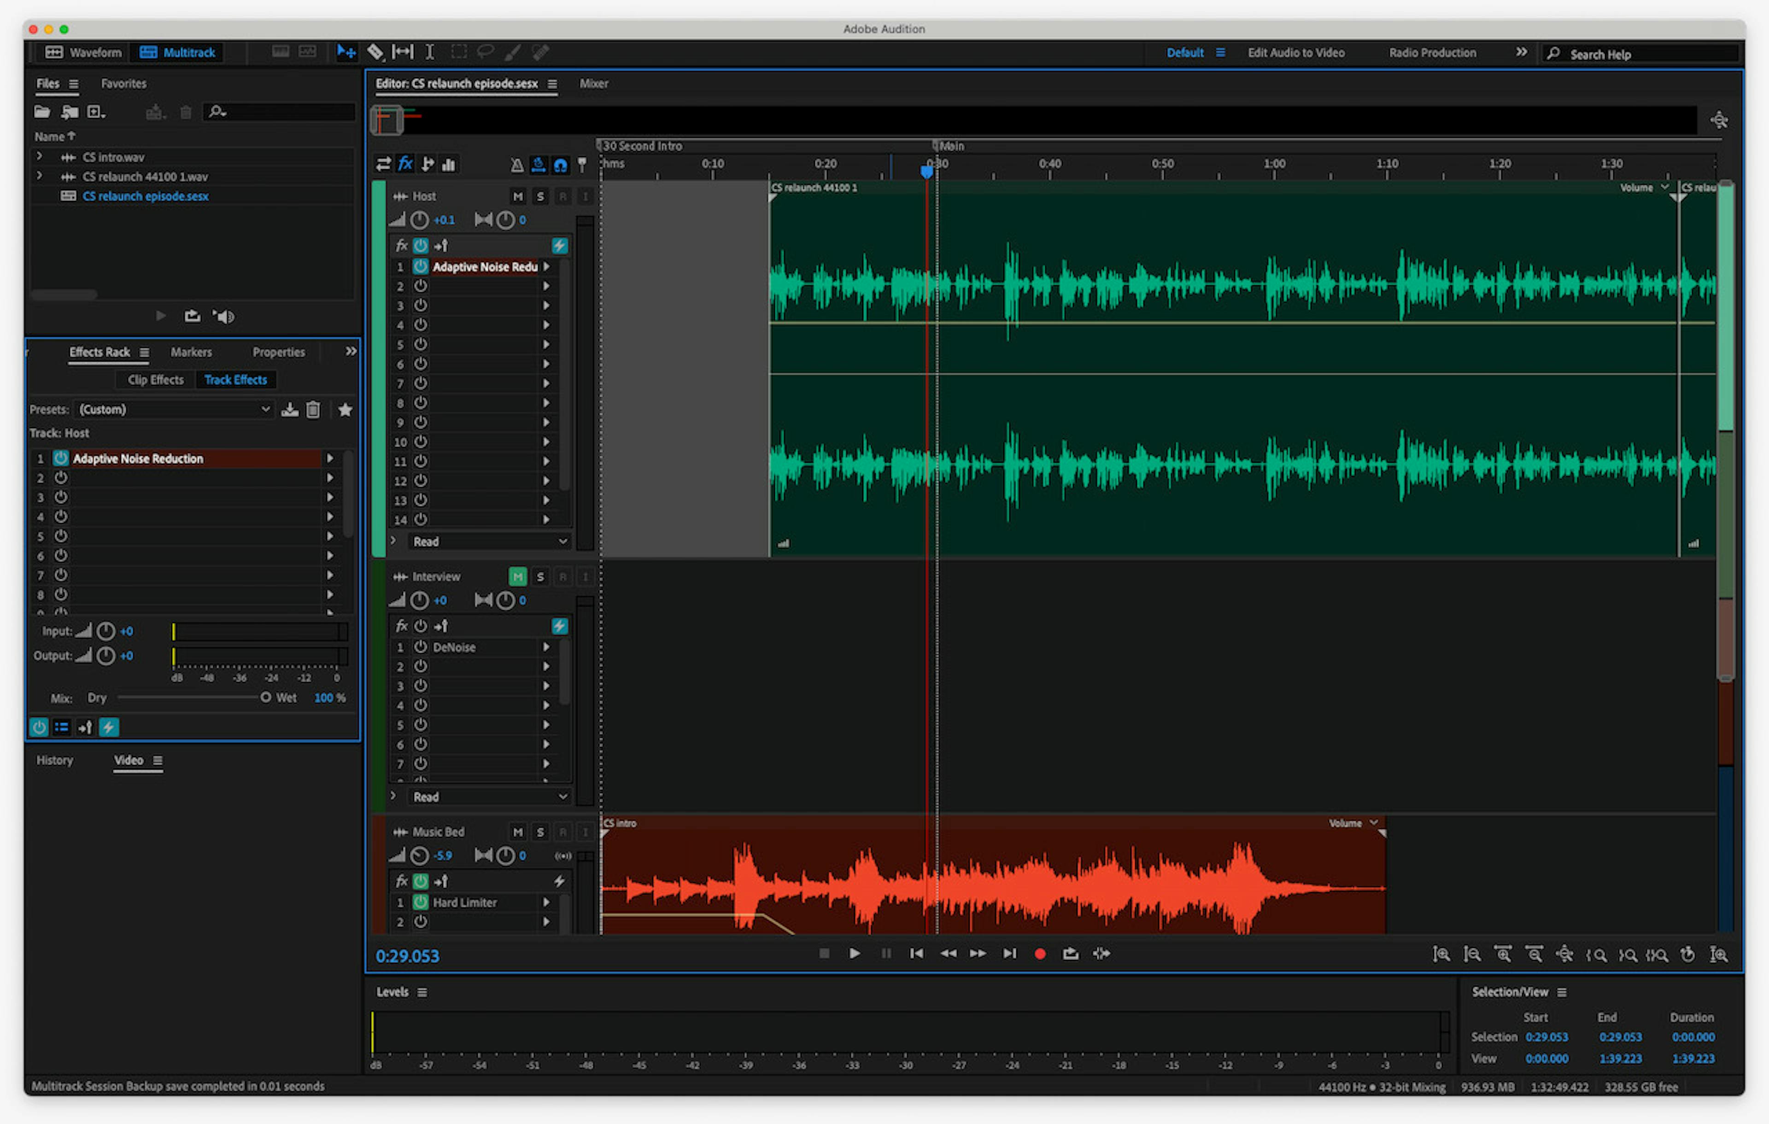Show hidden panels chevron next to Properties

(x=351, y=351)
